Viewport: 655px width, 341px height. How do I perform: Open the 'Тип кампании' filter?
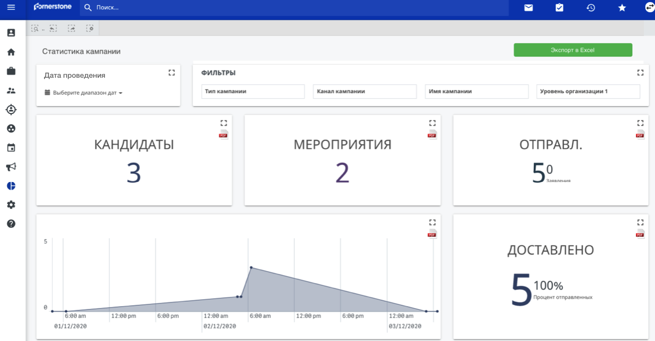point(253,92)
